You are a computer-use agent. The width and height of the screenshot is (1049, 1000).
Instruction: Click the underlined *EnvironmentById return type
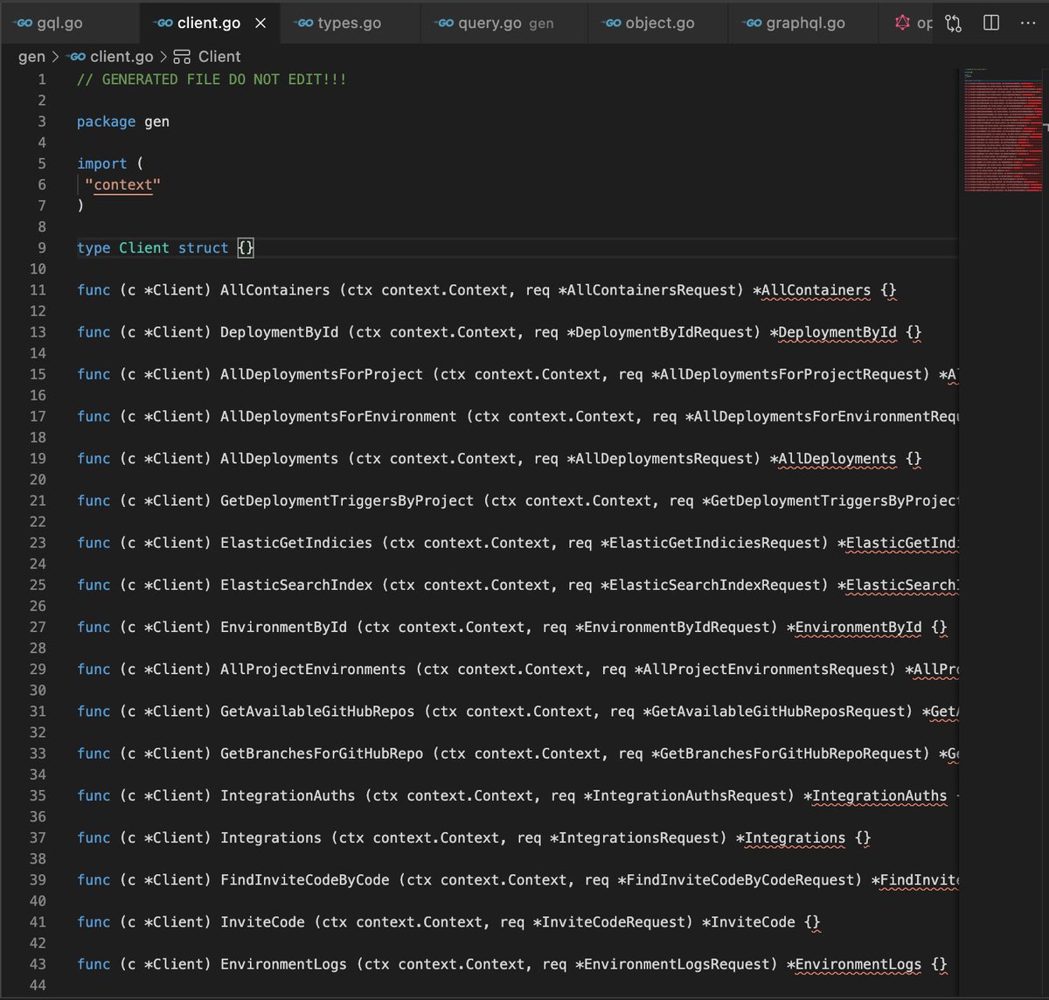pos(854,627)
